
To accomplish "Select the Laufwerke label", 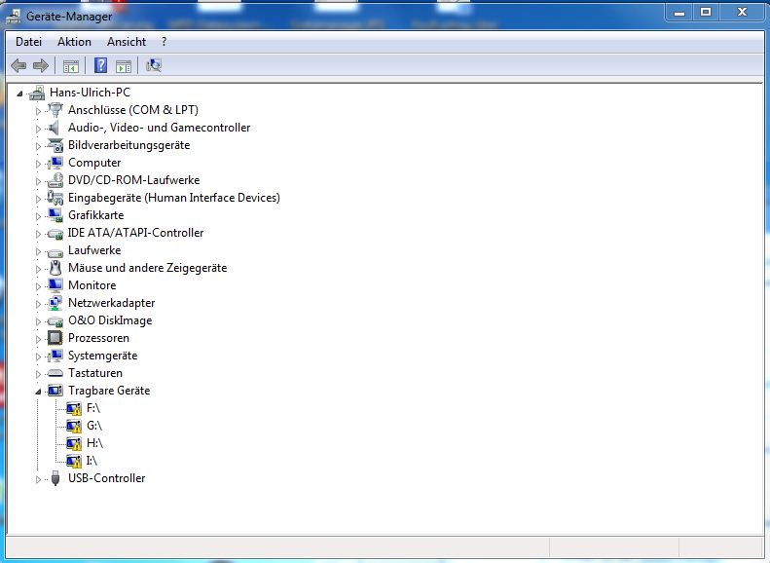I will [94, 250].
